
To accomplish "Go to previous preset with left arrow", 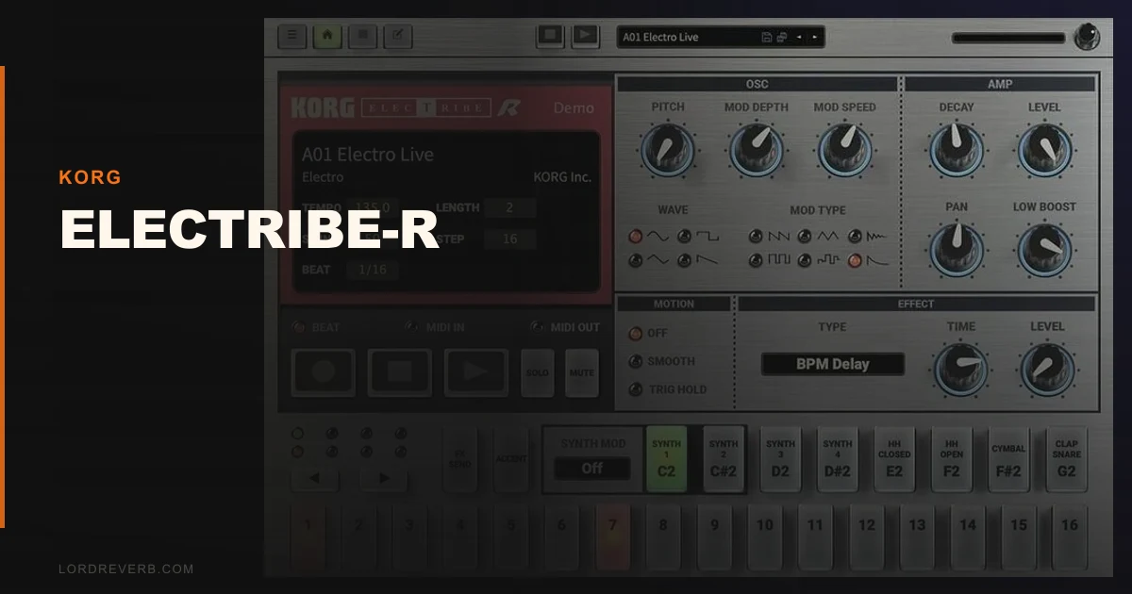I will 799,38.
